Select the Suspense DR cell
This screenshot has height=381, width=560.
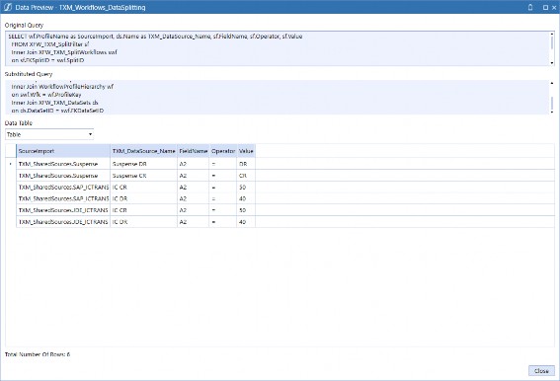tap(143, 164)
